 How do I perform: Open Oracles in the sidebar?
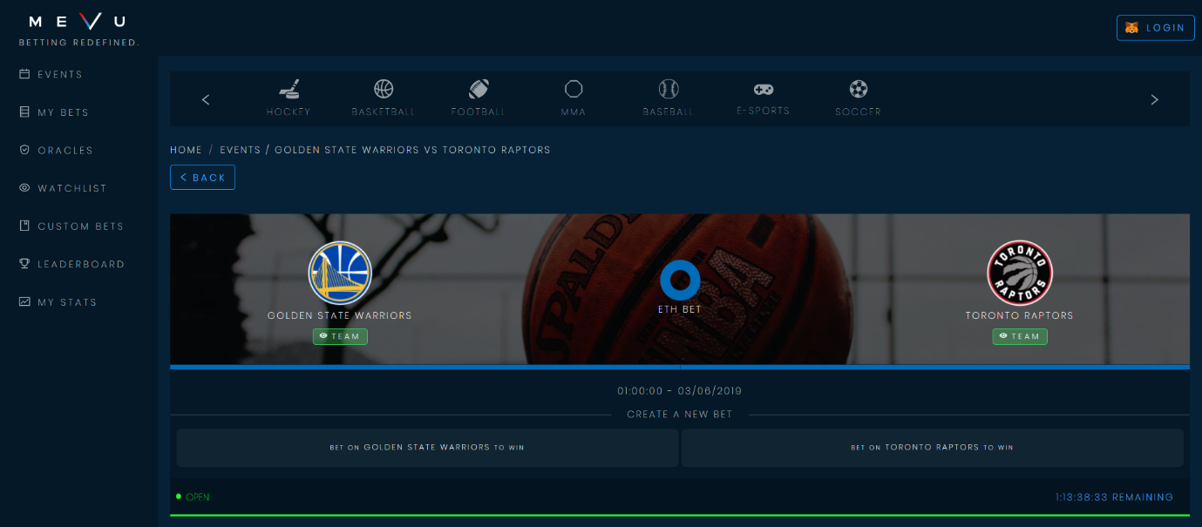[56, 150]
